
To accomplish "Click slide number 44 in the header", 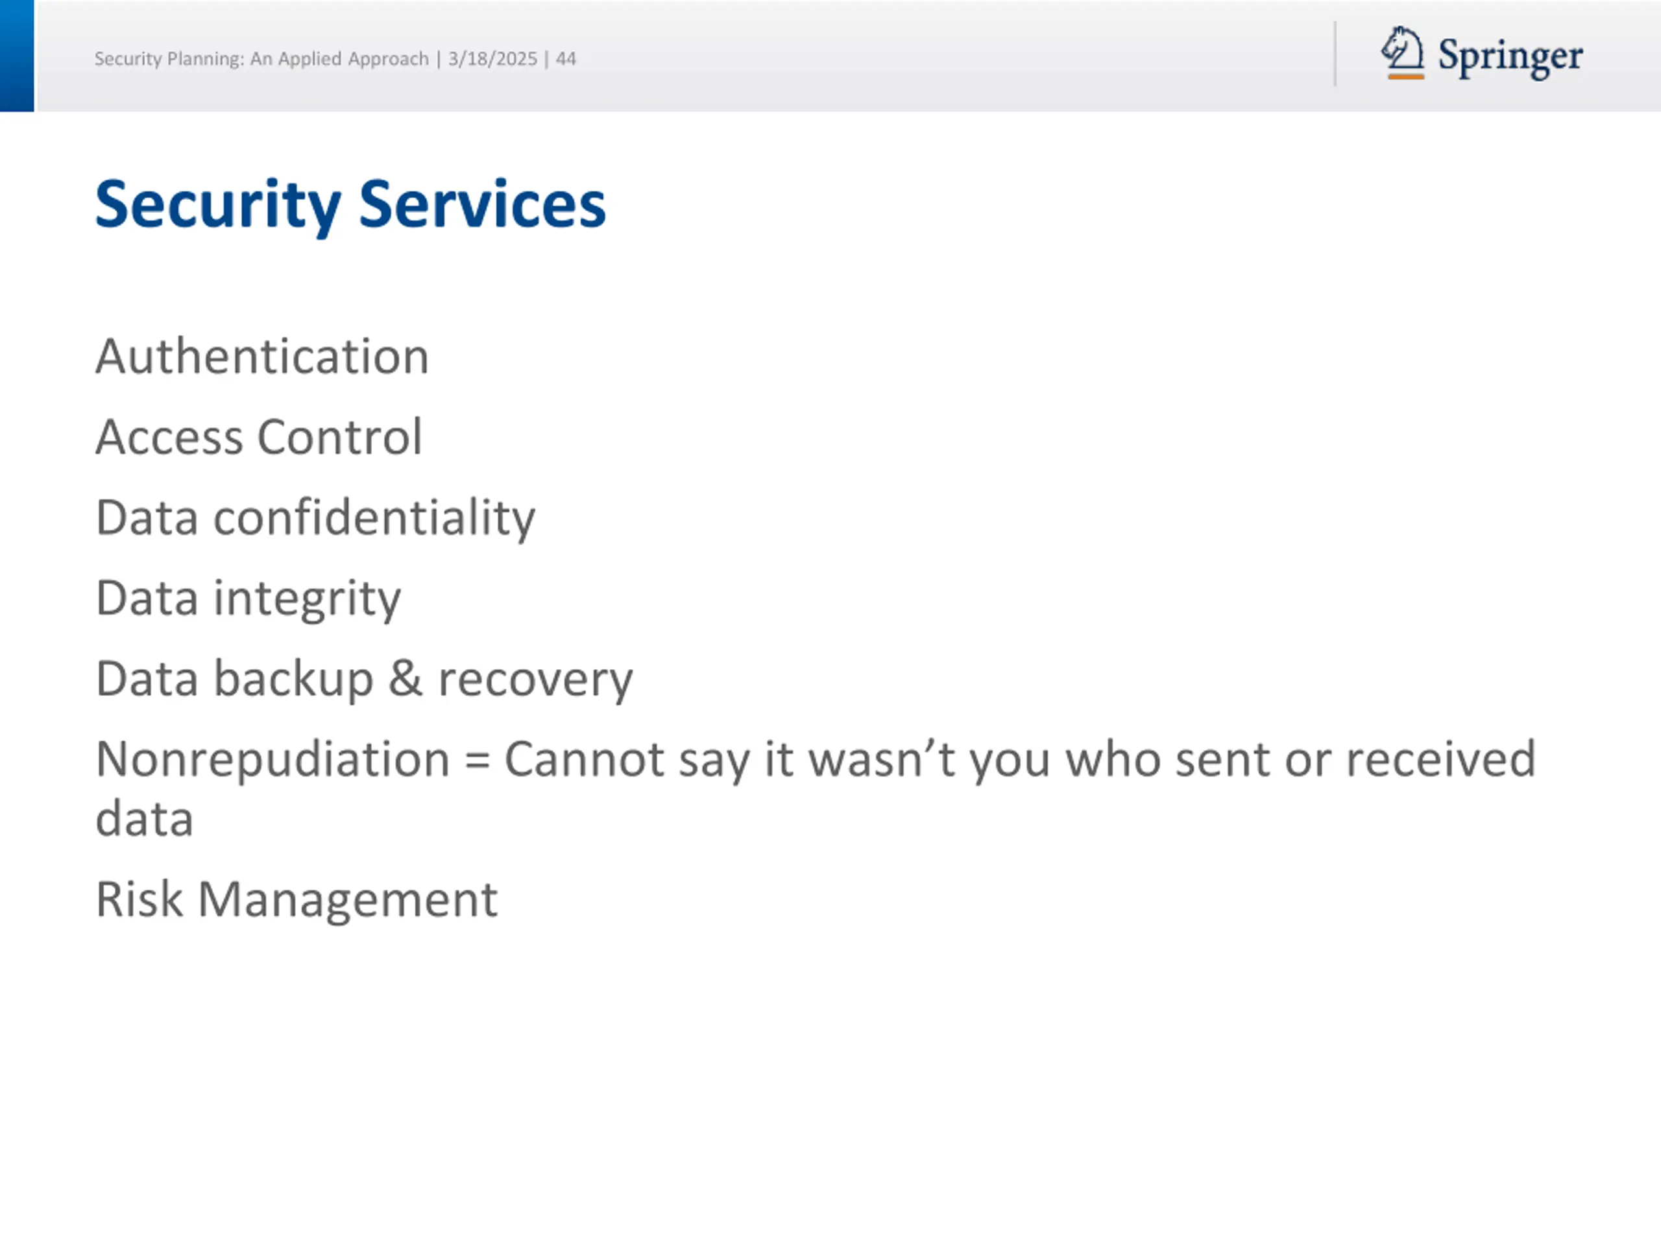I will pos(565,58).
